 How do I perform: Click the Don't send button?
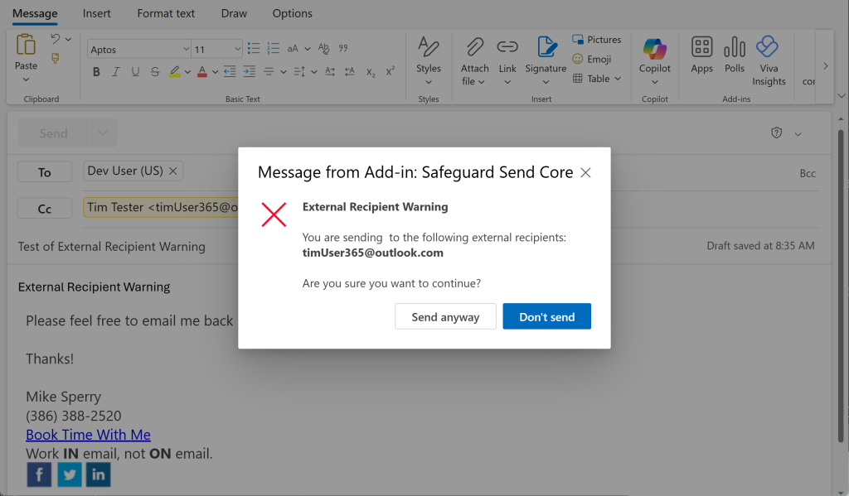[x=546, y=316]
